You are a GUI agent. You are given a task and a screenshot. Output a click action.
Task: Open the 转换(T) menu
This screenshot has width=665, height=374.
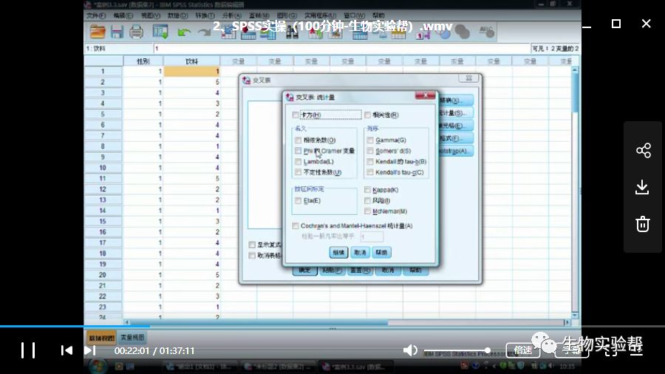(x=205, y=16)
